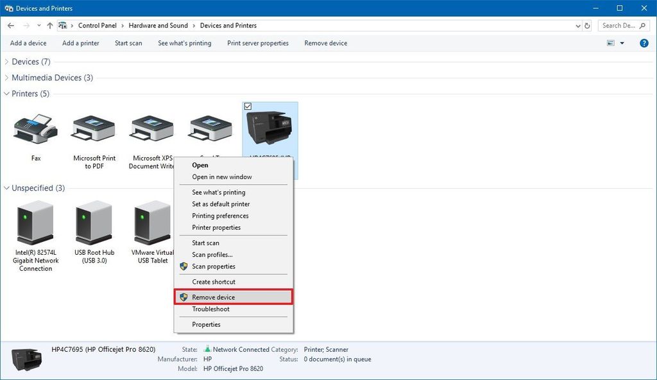Open Help with the question mark icon
The image size is (657, 380).
pos(643,43)
